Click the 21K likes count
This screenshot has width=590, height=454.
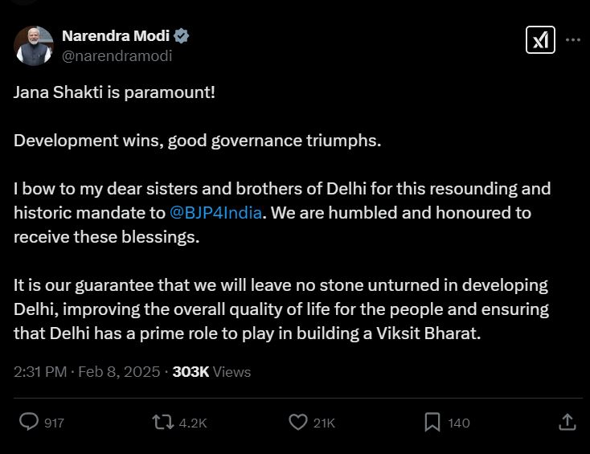point(324,423)
